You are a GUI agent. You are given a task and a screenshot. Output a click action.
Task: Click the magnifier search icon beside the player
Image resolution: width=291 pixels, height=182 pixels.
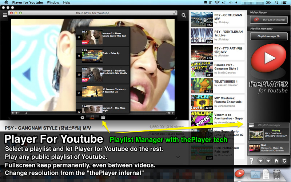[184, 15]
